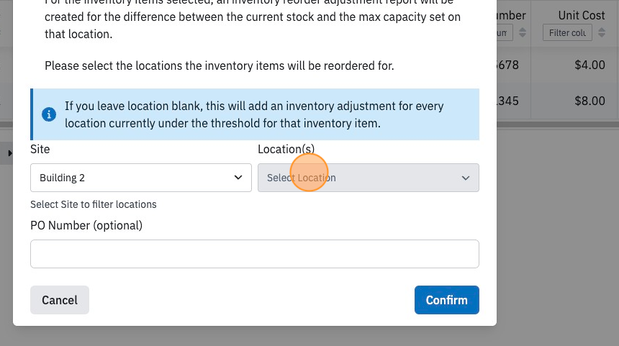Click the Unit Cost filter column box
Viewport: 619px width, 346px height.
[x=567, y=33]
